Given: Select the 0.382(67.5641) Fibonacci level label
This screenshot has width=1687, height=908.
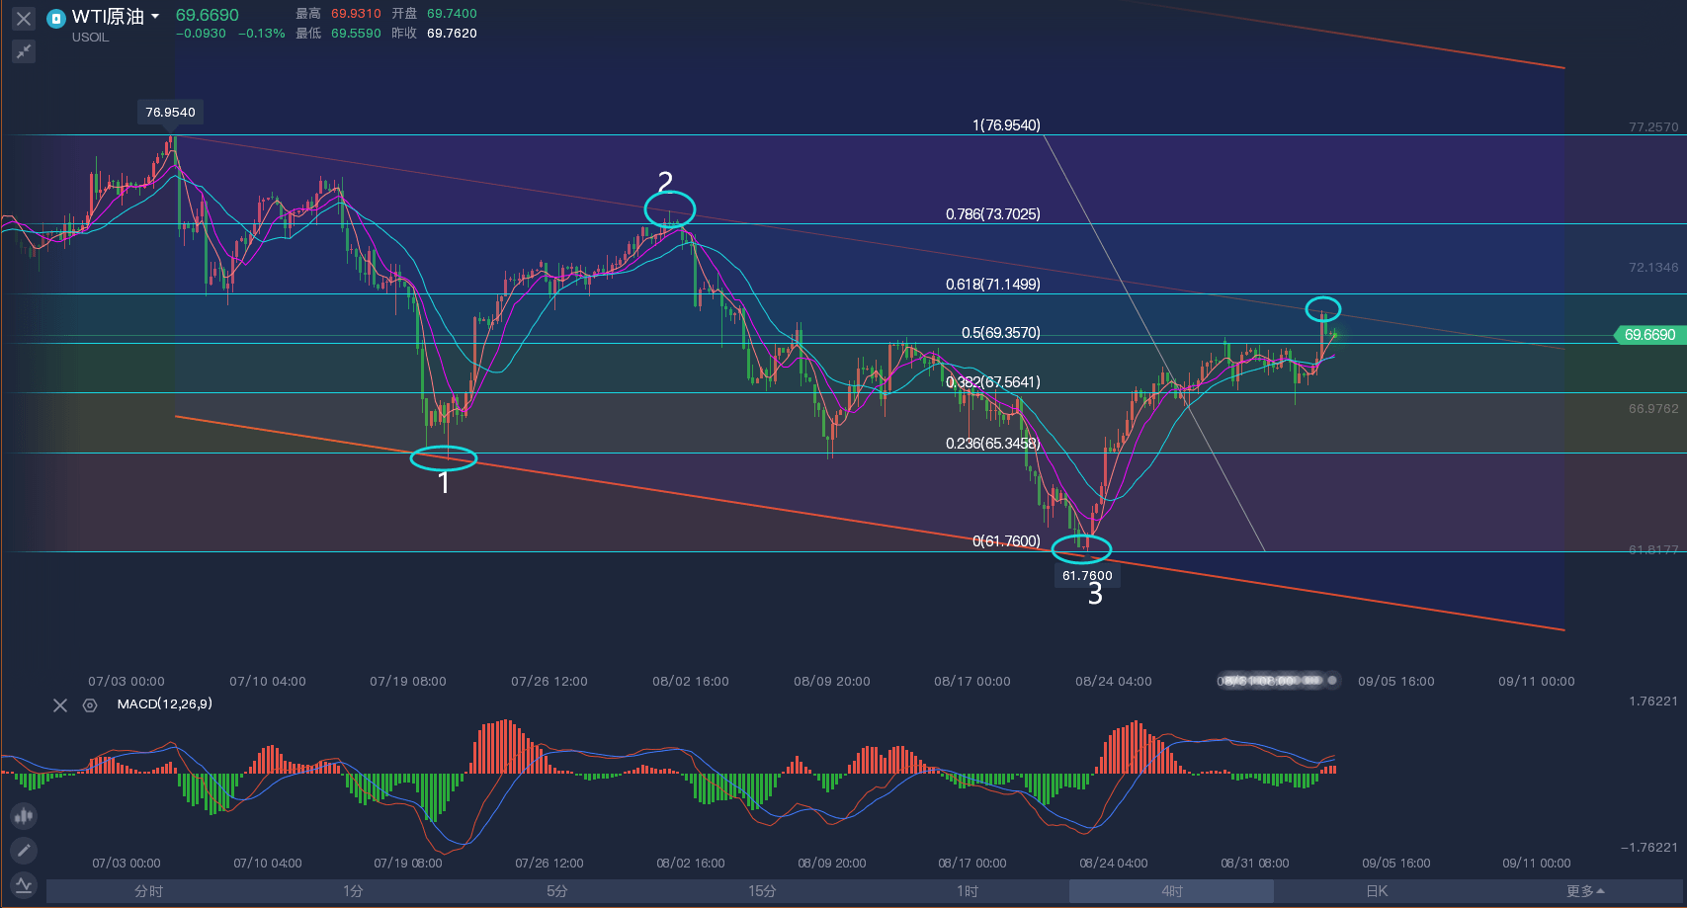Looking at the screenshot, I should pos(992,382).
